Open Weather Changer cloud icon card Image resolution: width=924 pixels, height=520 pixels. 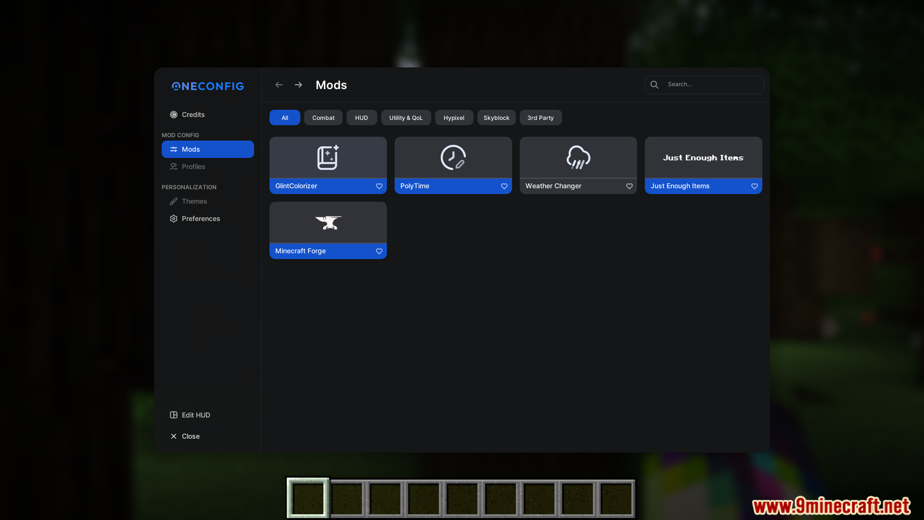tap(578, 157)
